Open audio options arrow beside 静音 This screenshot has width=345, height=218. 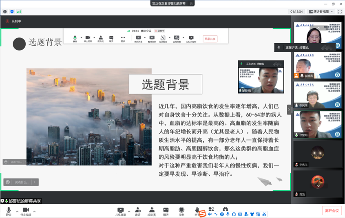(17, 211)
